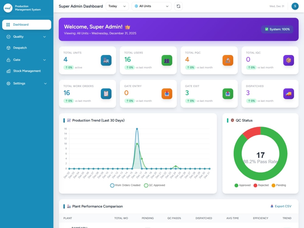Click the 88.2% Pass Rate donut center
Image resolution: width=304 pixels, height=228 pixels.
pyautogui.click(x=261, y=161)
